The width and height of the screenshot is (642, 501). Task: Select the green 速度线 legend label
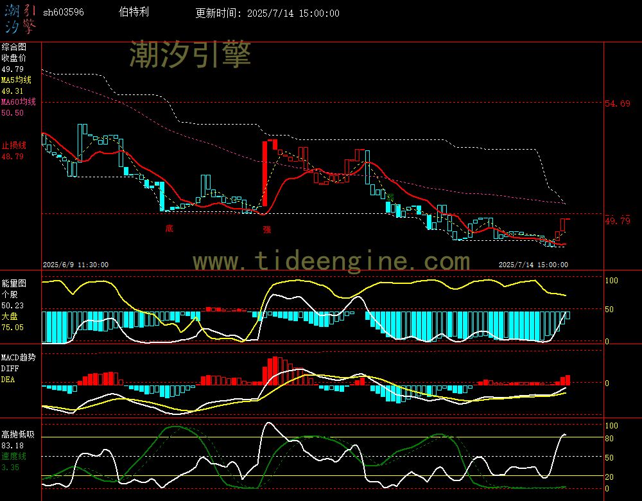(x=14, y=456)
